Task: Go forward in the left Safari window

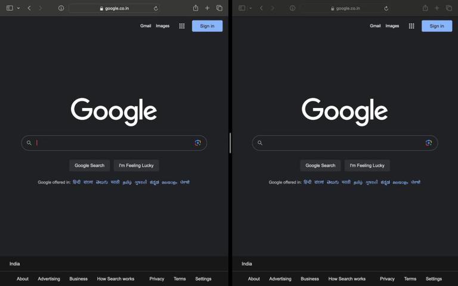Action: (41, 8)
